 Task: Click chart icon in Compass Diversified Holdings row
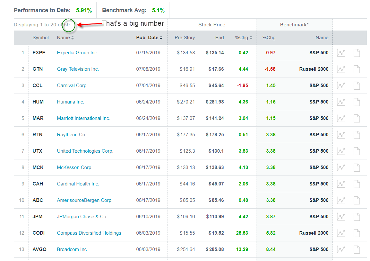(341, 233)
